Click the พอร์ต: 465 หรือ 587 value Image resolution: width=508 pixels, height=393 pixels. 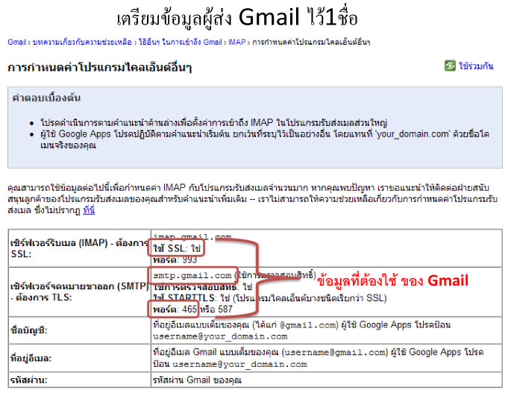pyautogui.click(x=192, y=309)
